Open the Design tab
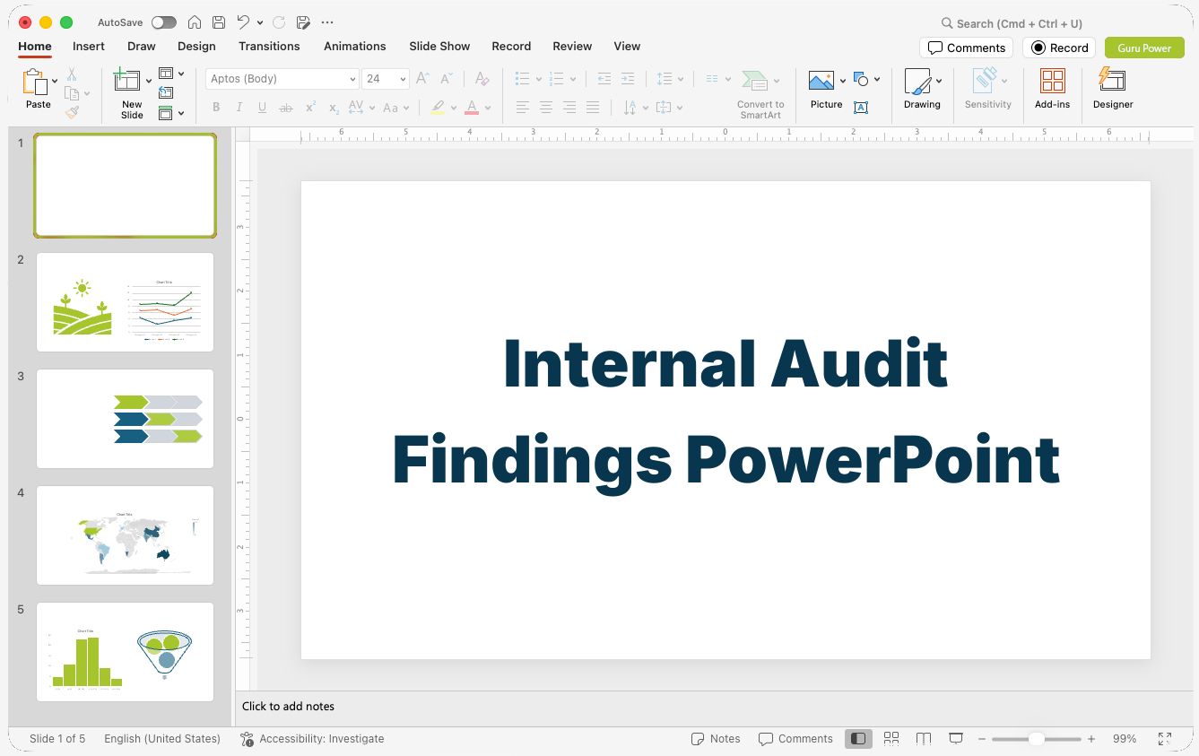 click(196, 46)
